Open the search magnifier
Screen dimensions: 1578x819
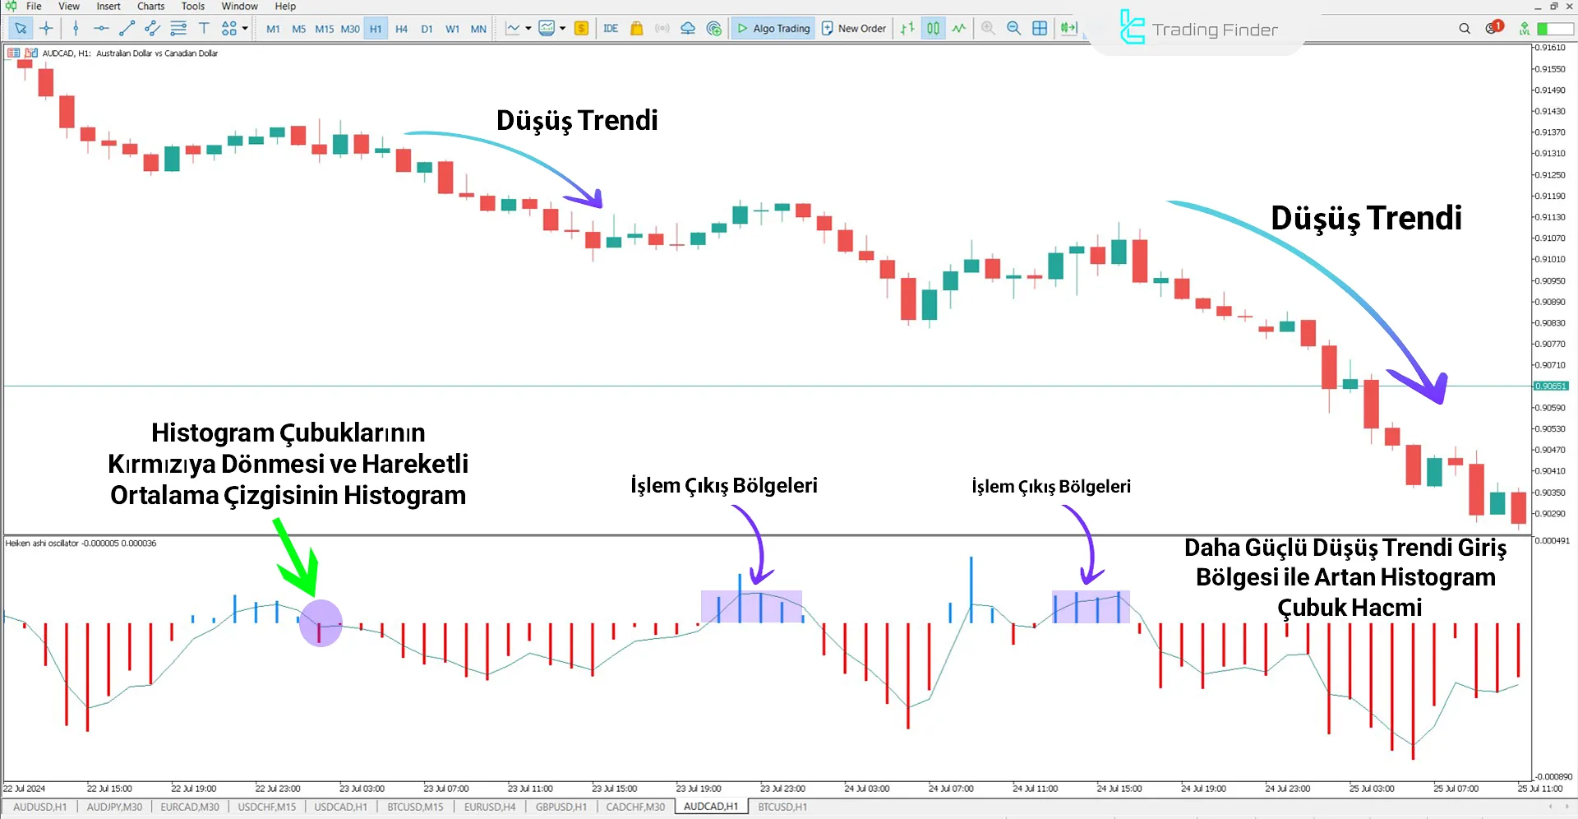[1465, 29]
